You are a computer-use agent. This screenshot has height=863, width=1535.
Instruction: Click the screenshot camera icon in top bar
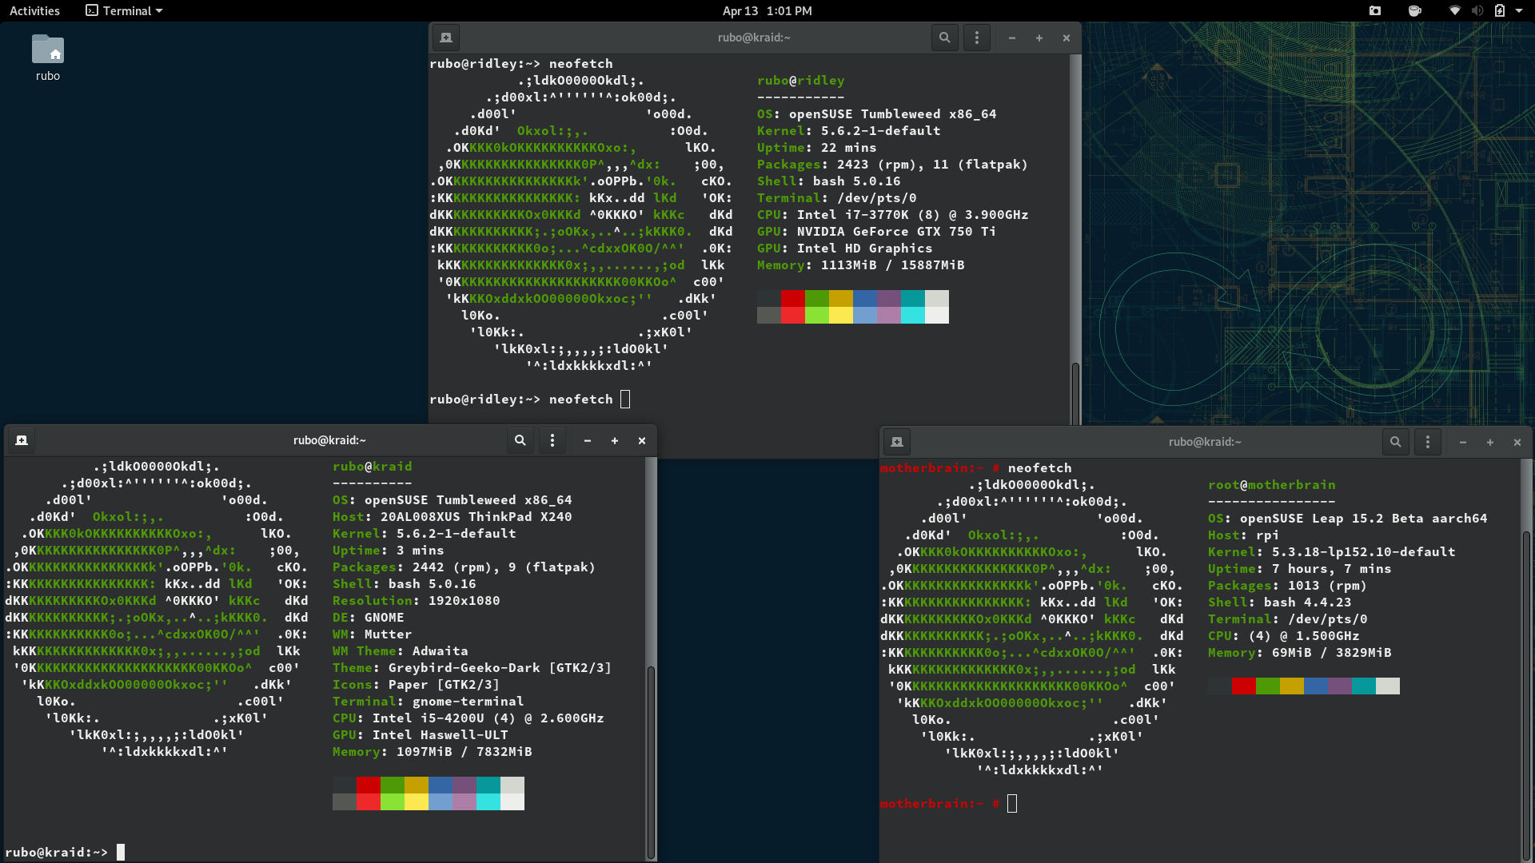(1375, 10)
